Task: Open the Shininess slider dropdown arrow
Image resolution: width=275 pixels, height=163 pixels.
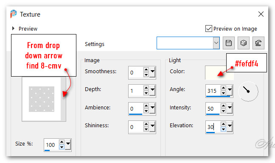Action: pos(152,126)
